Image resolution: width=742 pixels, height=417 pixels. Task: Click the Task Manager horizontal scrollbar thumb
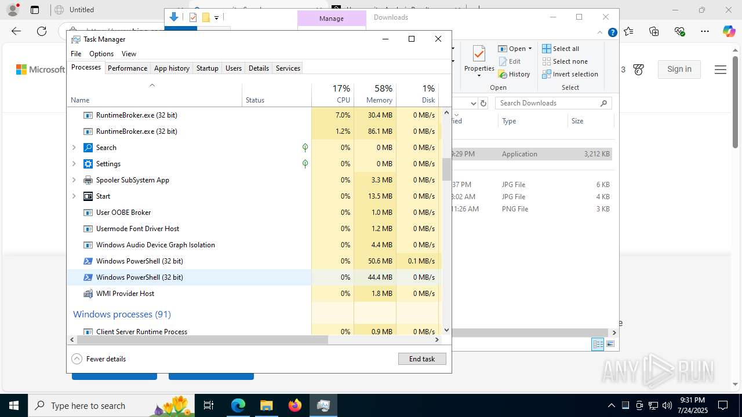(202, 340)
